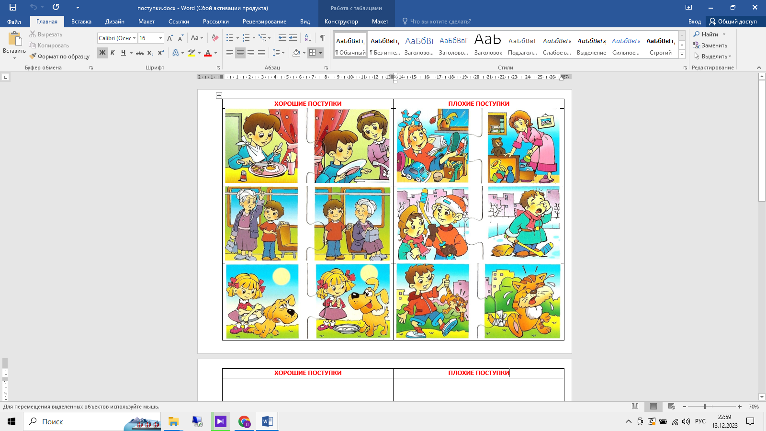Open File Explorer from the taskbar

pos(173,421)
